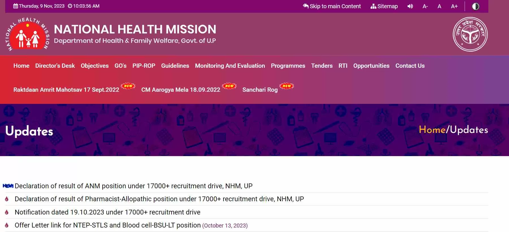Open the Opportunities menu item
Viewport: 509px width, 232px height.
(371, 66)
